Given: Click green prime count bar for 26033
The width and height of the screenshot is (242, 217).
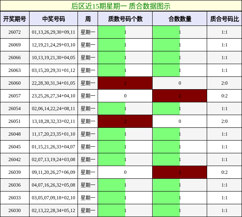Looking at the screenshot, I should 112,198.
